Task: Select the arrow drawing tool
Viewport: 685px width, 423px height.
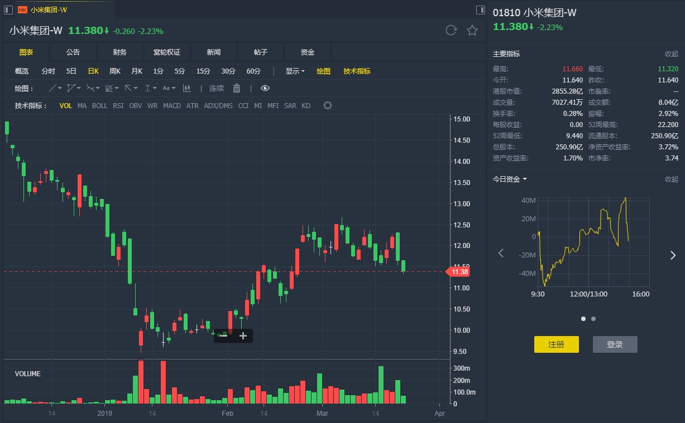Action: pos(128,88)
